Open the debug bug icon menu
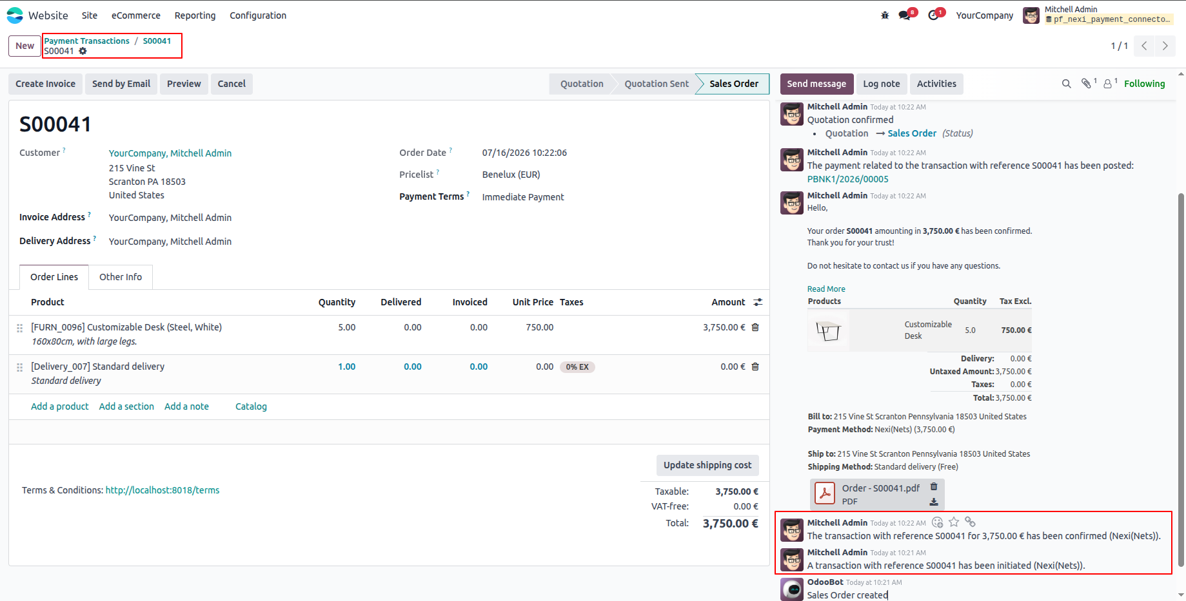The width and height of the screenshot is (1186, 601). point(885,15)
